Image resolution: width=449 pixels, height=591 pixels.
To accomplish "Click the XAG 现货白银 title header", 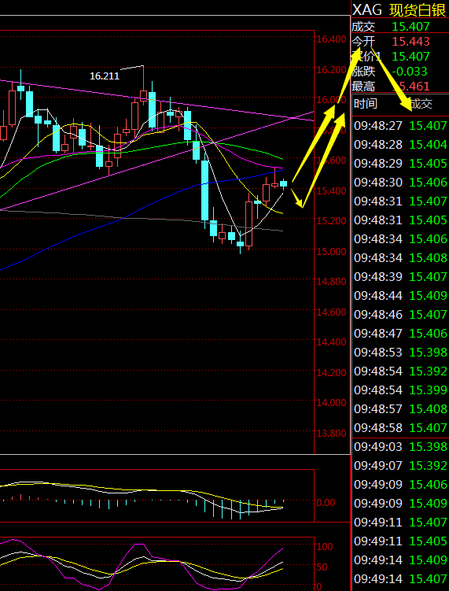I will [x=400, y=9].
